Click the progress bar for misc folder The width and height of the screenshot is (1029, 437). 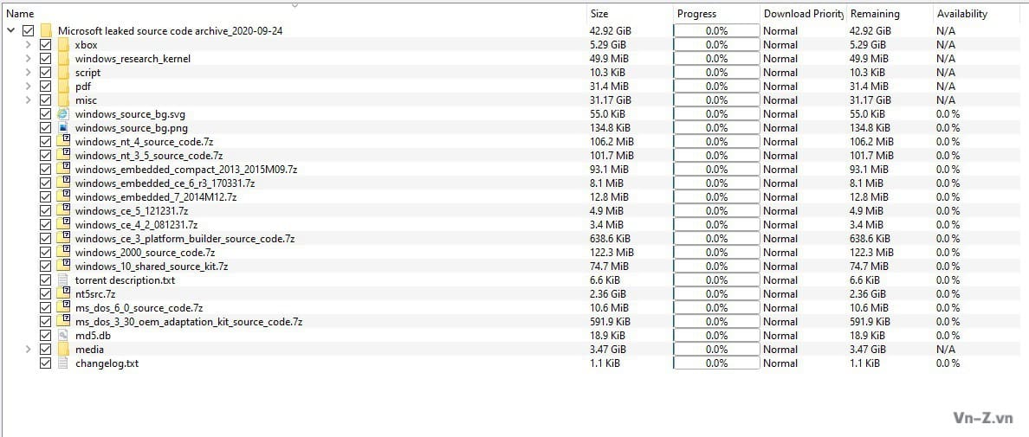[715, 100]
